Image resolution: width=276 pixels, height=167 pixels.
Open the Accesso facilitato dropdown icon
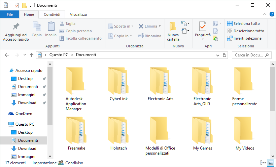[185, 31]
